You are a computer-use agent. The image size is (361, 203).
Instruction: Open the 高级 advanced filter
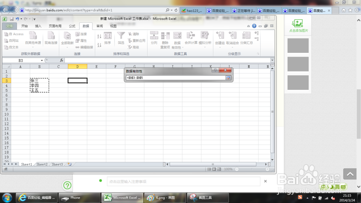coord(134,47)
